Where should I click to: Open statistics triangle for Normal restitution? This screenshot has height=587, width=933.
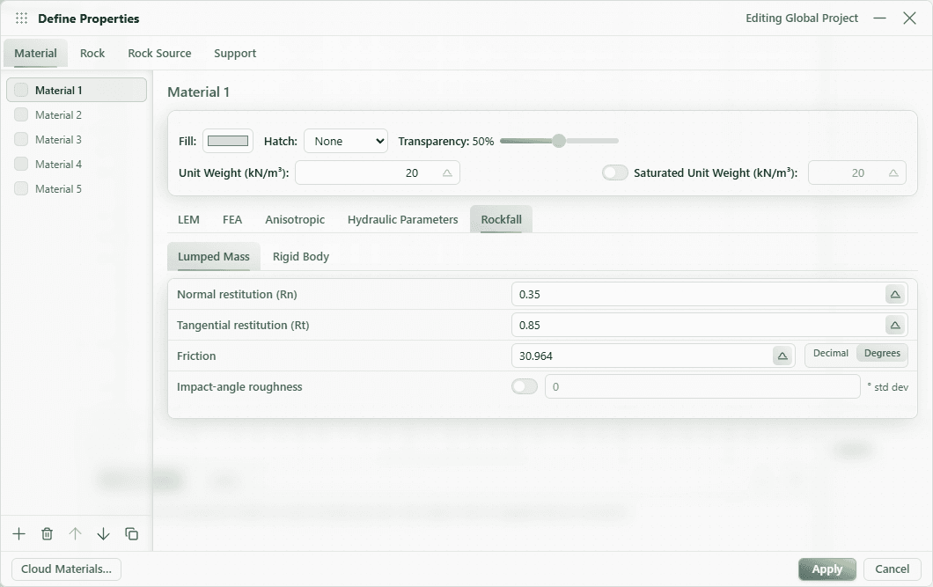click(895, 295)
